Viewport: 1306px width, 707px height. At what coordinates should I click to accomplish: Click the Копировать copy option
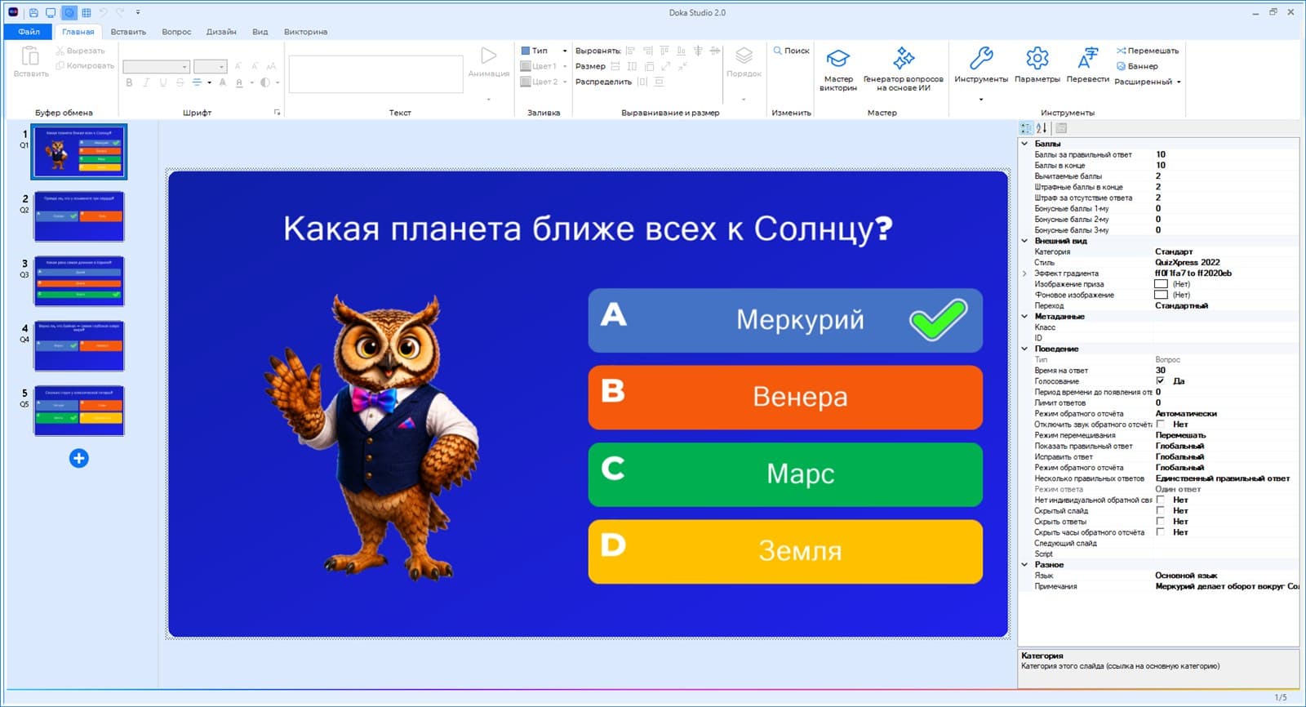(85, 65)
